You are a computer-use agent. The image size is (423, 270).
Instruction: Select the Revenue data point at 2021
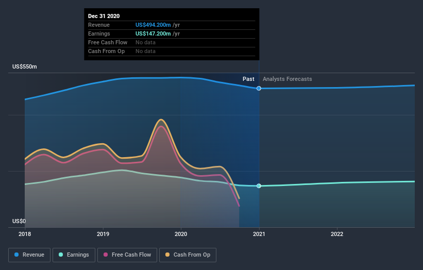(259, 88)
